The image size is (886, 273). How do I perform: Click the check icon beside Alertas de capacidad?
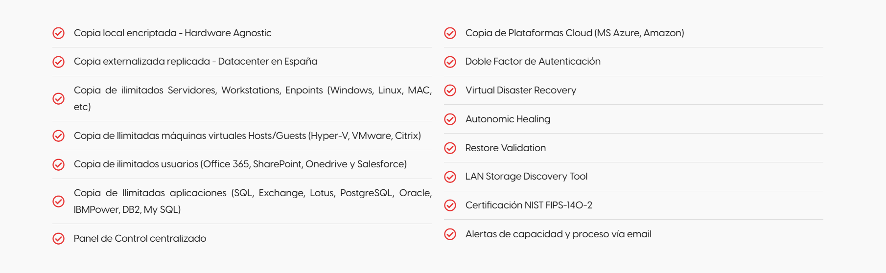pos(450,234)
